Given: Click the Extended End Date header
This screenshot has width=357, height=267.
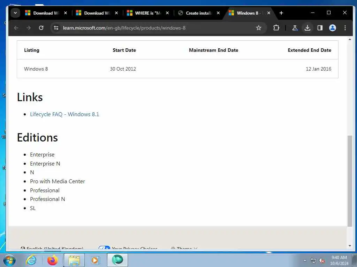Looking at the screenshot, I should (x=310, y=50).
